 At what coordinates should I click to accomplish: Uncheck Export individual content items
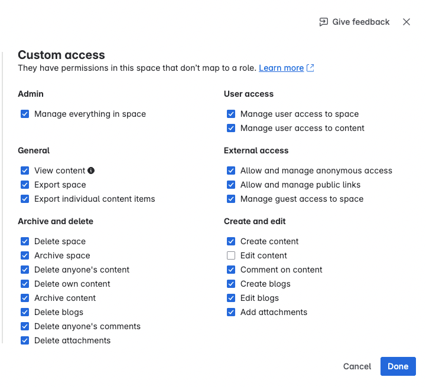pyautogui.click(x=25, y=199)
